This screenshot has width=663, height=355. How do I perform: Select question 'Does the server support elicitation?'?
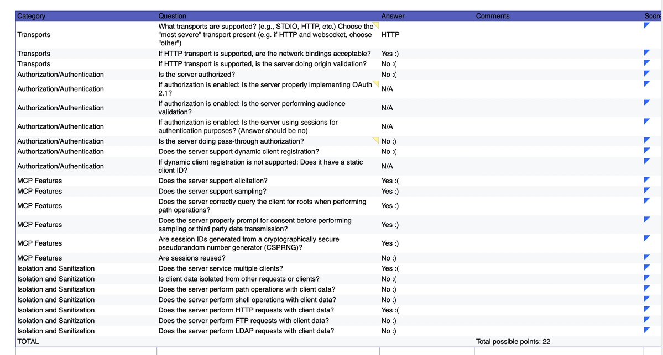[x=213, y=181]
